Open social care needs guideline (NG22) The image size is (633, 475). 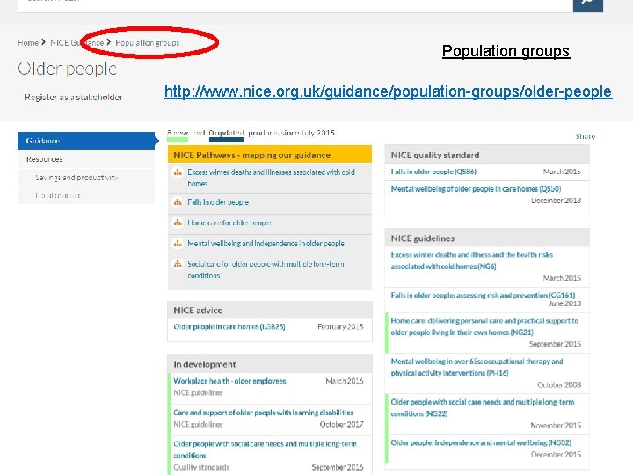pyautogui.click(x=483, y=407)
